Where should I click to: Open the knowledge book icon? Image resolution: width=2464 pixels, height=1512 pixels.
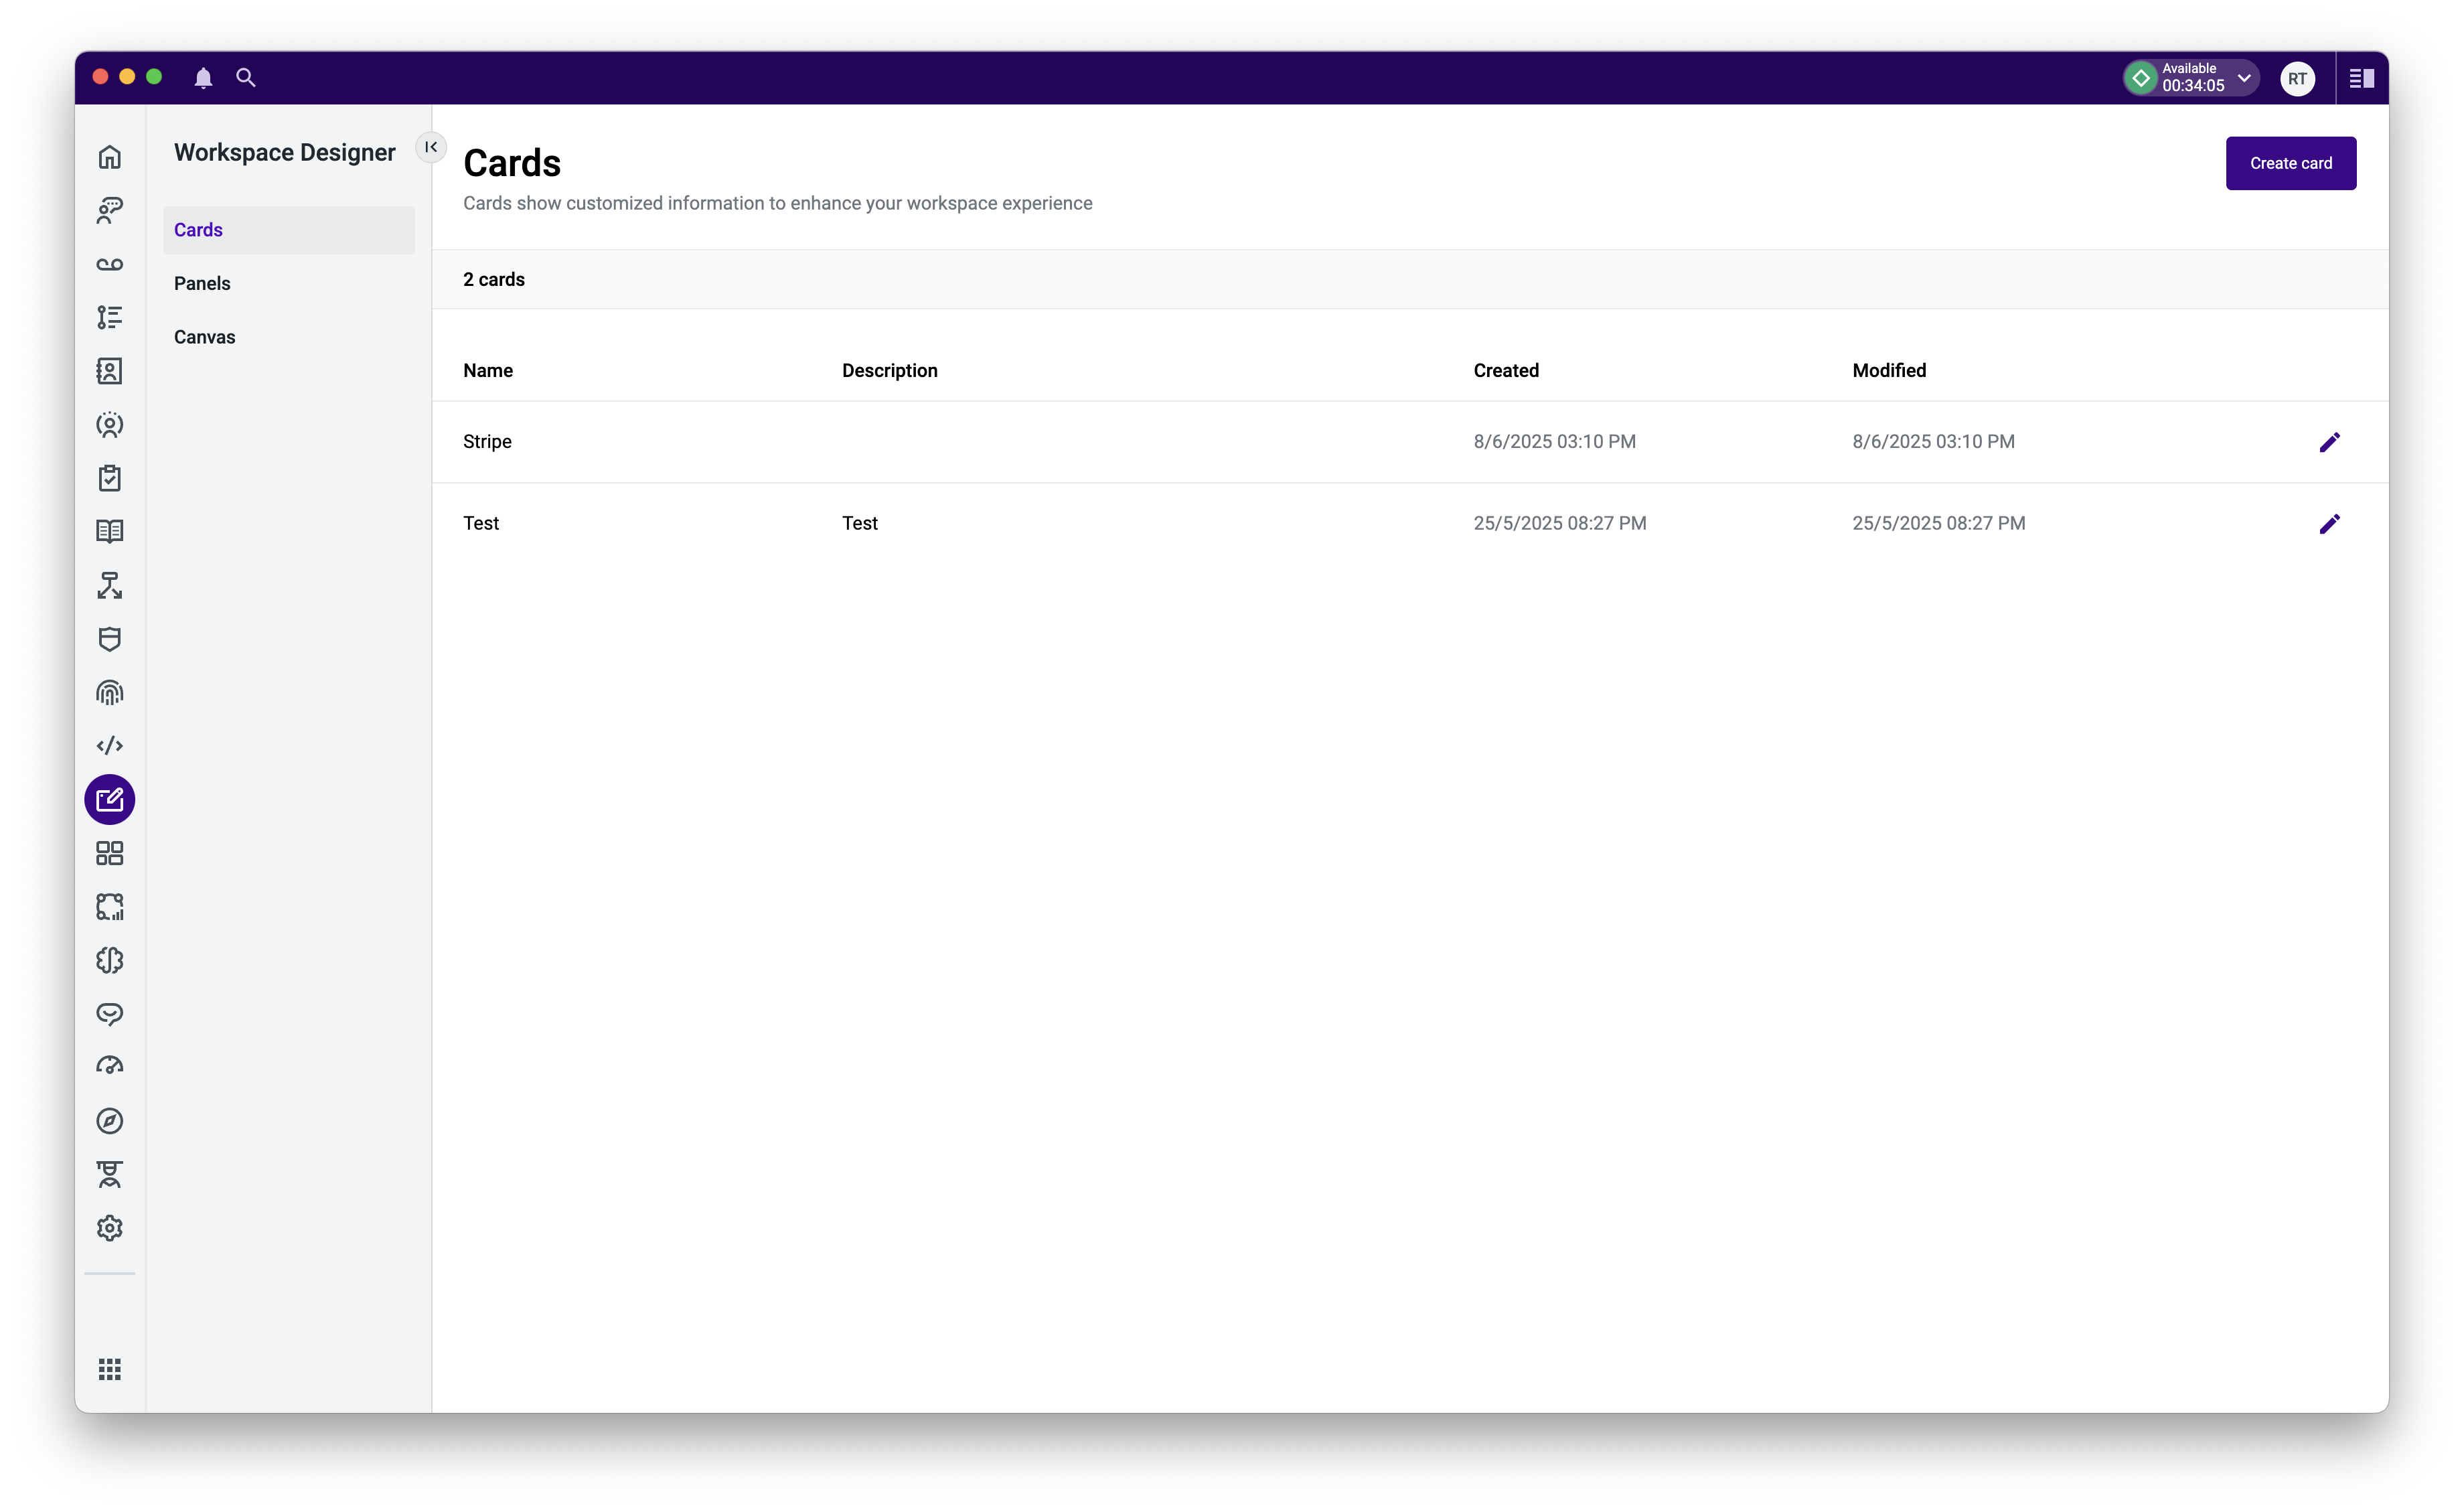[110, 532]
